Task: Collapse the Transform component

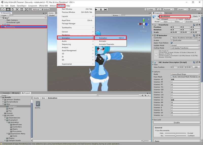Action: (153, 25)
